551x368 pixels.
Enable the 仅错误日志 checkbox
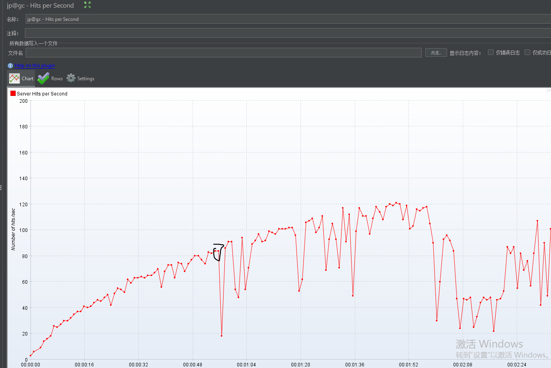click(x=491, y=52)
